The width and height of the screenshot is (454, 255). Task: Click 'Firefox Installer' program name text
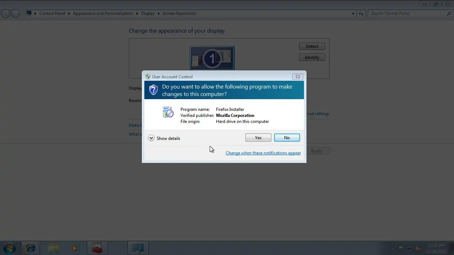pyautogui.click(x=230, y=109)
